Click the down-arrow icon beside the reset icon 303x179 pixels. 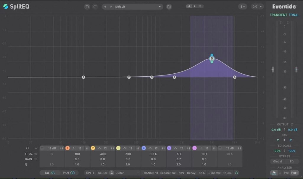click(36, 148)
